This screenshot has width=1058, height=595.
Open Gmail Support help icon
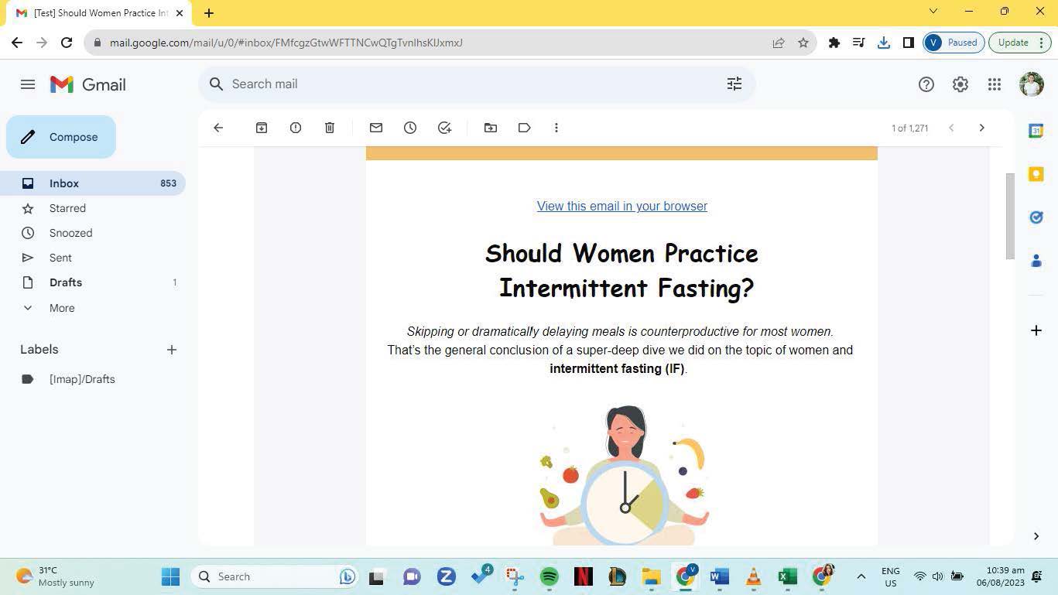click(926, 84)
